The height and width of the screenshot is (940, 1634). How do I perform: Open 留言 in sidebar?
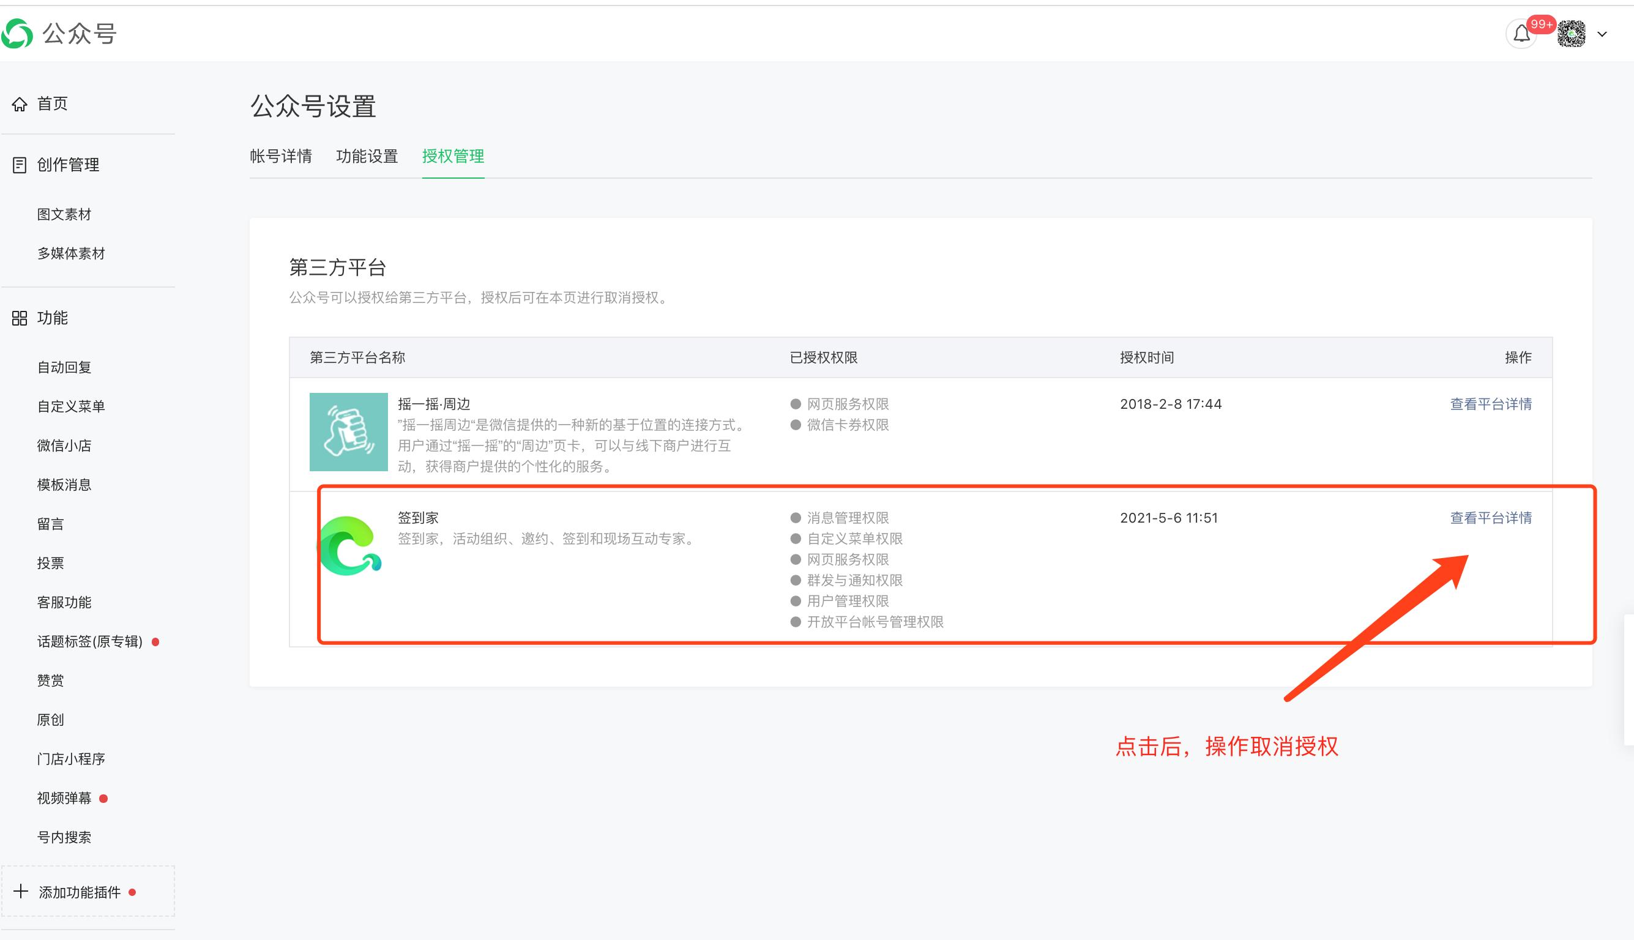click(x=50, y=524)
